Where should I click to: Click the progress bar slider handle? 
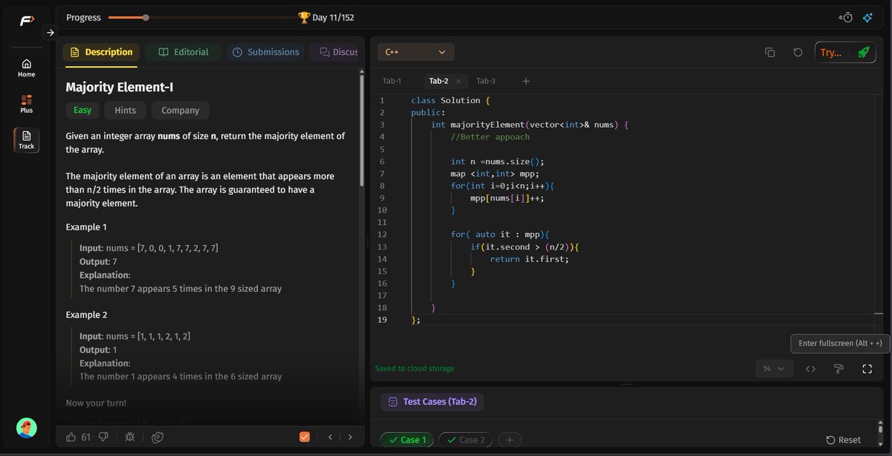(x=146, y=17)
